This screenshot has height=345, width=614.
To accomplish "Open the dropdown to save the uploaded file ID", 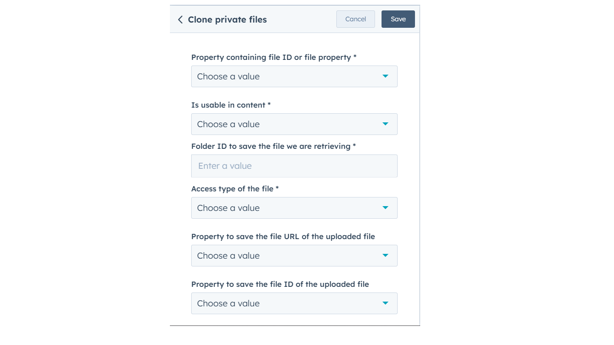I will coord(287,303).
